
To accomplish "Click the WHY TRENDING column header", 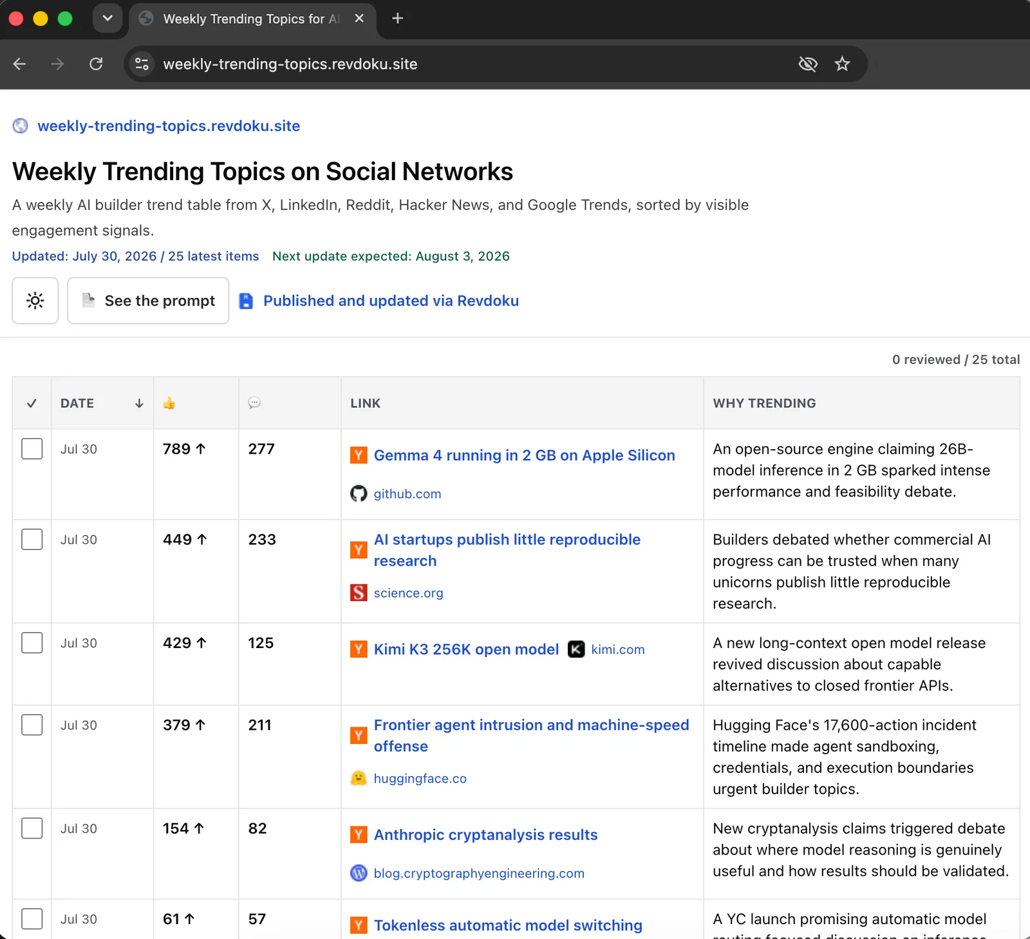I will tap(764, 404).
